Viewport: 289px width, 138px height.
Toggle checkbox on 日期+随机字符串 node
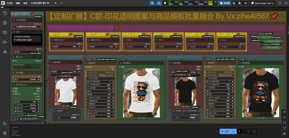(x=21, y=119)
